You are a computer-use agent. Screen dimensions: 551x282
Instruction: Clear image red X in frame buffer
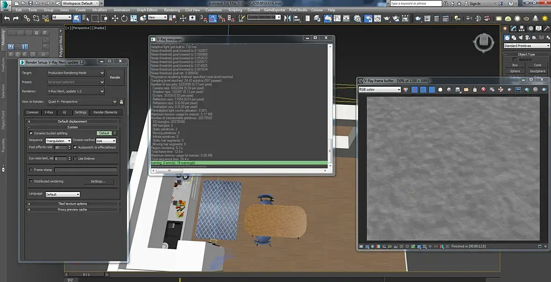483,90
